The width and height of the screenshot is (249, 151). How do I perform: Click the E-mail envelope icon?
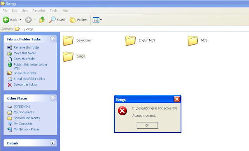(10, 79)
